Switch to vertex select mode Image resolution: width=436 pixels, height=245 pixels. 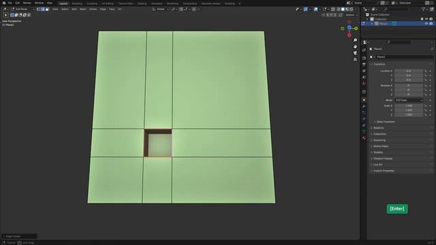pyautogui.click(x=38, y=9)
